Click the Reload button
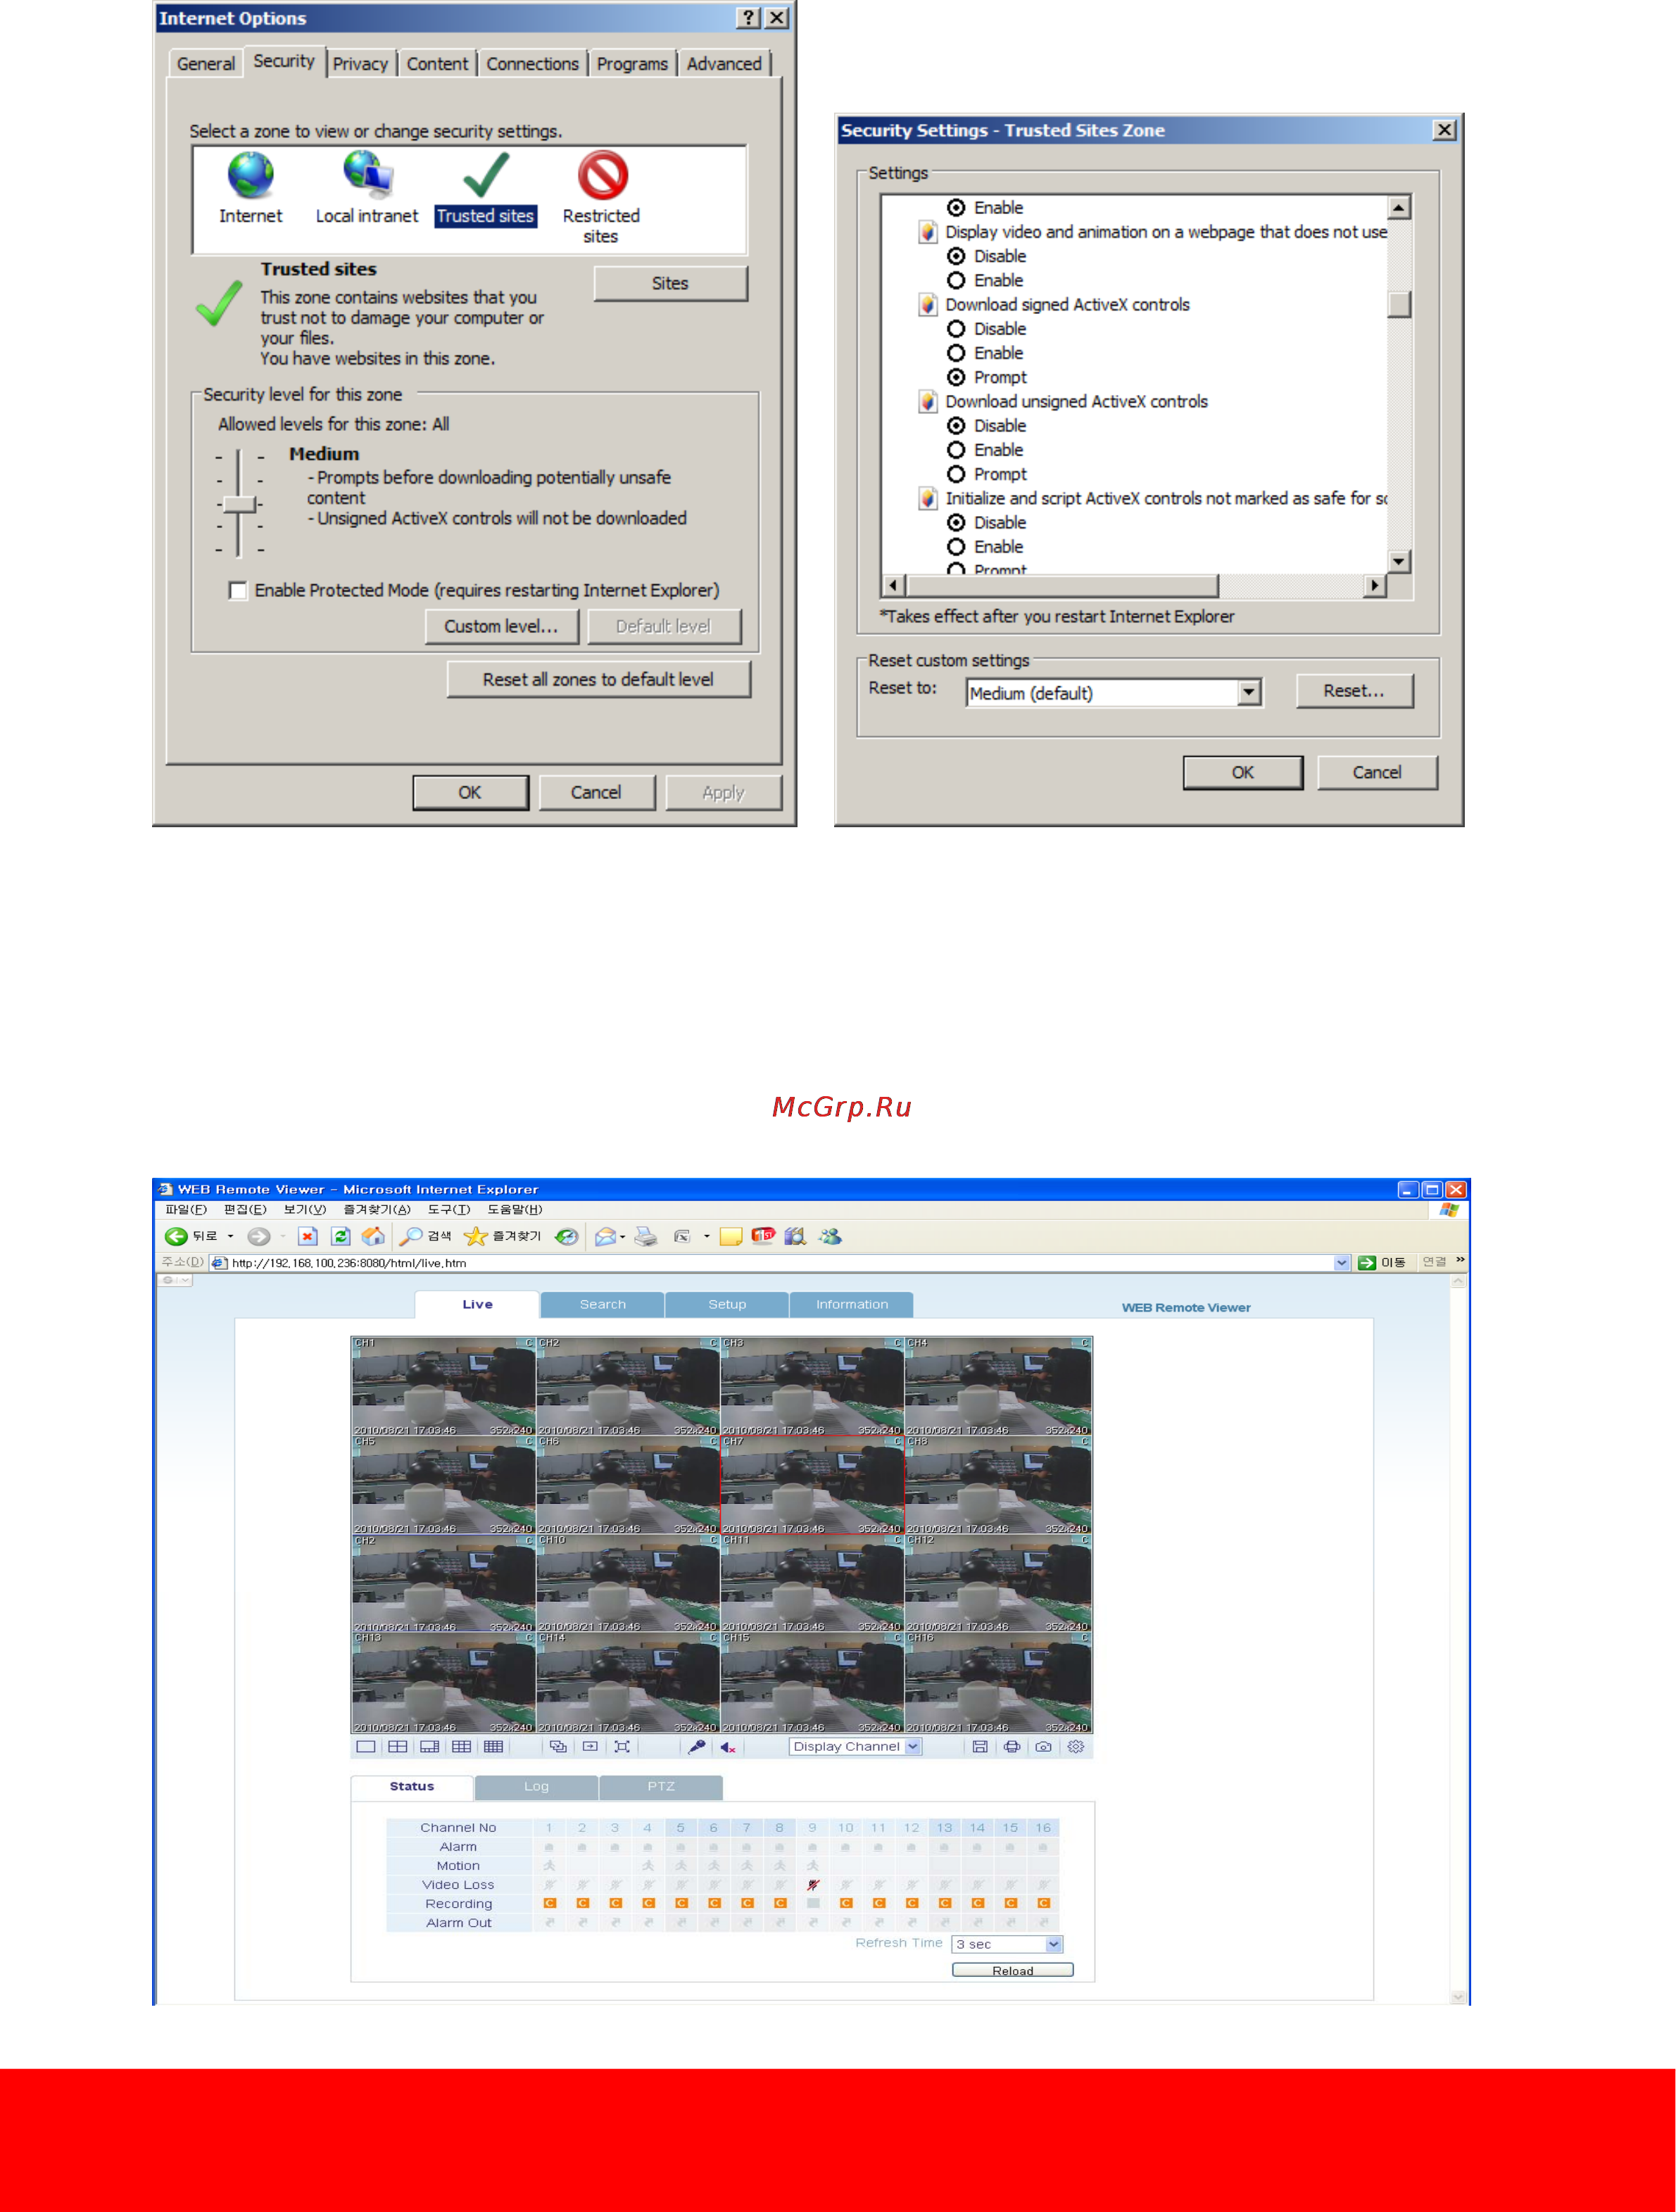Viewport: 1676px width, 2212px height. point(1013,1971)
